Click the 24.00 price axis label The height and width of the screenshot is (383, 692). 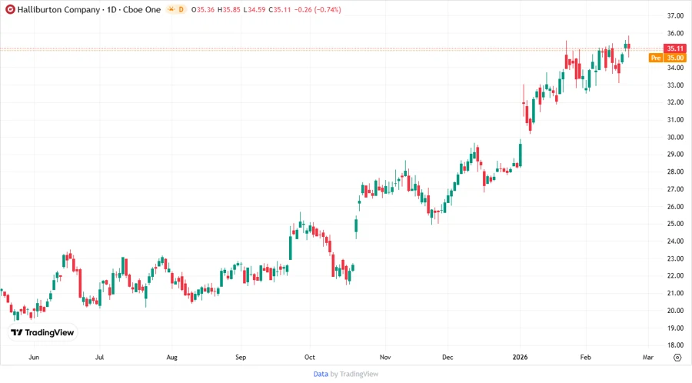[x=675, y=241]
